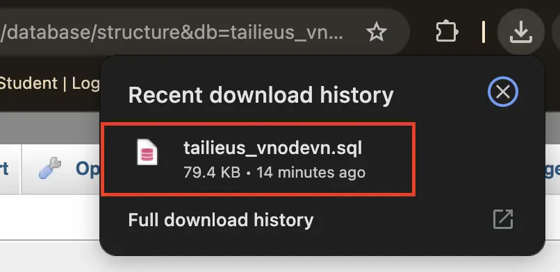This screenshot has height=272, width=560.
Task: Click the "79.4 KB • 14 minutes ago" download details
Action: point(274,173)
